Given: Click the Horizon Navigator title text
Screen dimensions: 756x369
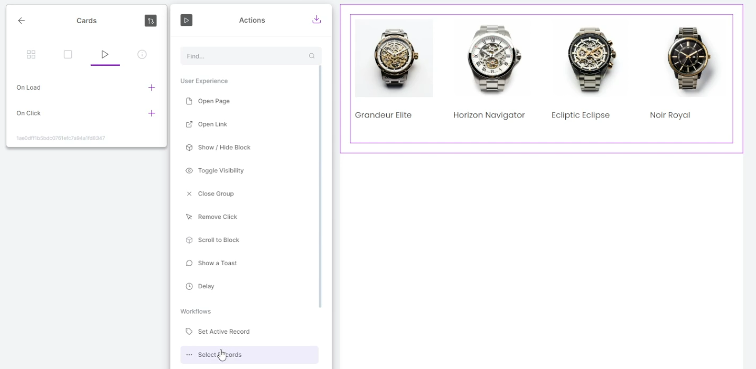Looking at the screenshot, I should pos(489,115).
